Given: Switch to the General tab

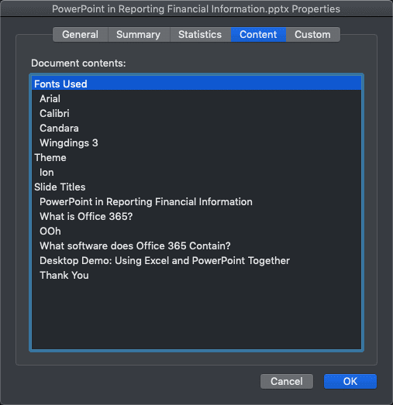Looking at the screenshot, I should click(80, 34).
